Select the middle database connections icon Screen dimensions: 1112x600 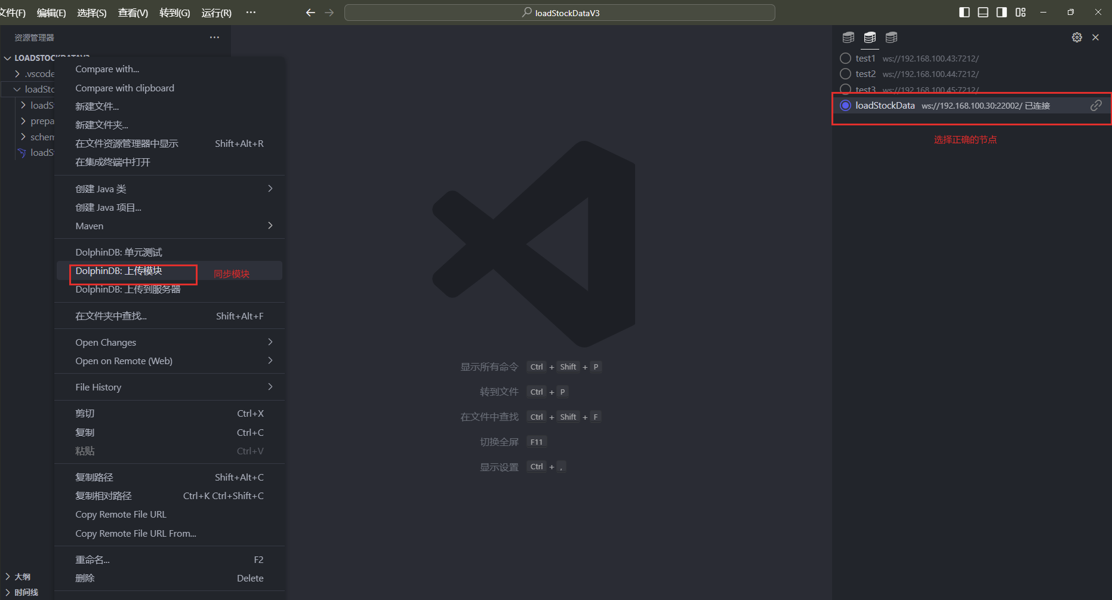pos(870,38)
